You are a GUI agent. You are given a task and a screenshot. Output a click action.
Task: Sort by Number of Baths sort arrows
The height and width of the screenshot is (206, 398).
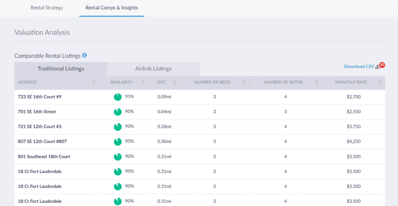317,82
